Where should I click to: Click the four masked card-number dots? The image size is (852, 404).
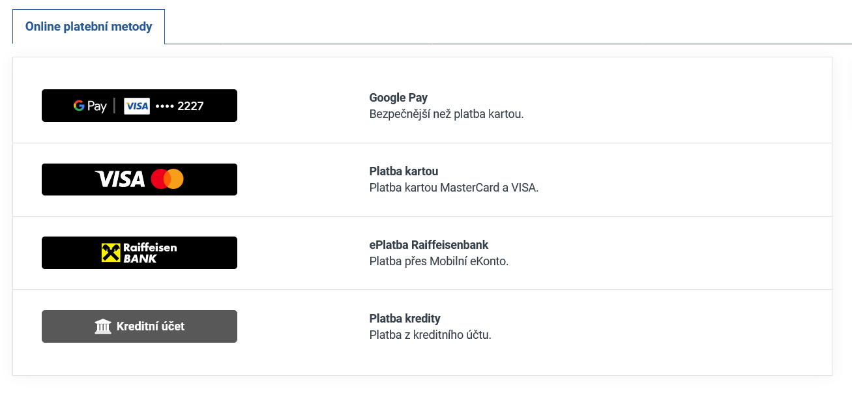164,106
